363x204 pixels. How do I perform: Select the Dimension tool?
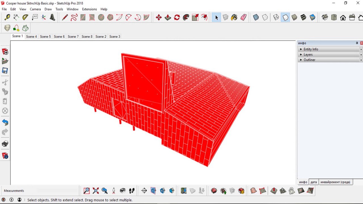[16, 17]
